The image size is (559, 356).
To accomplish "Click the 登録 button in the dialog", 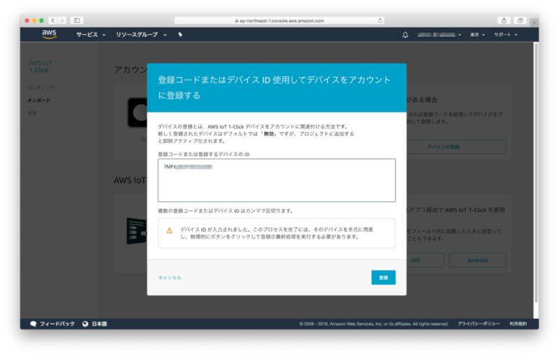I will click(x=383, y=277).
